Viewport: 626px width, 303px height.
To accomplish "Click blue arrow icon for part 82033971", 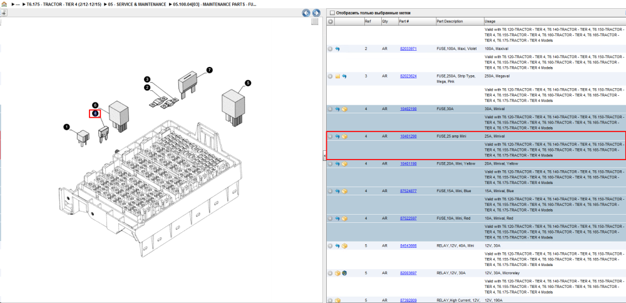I will (338, 49).
